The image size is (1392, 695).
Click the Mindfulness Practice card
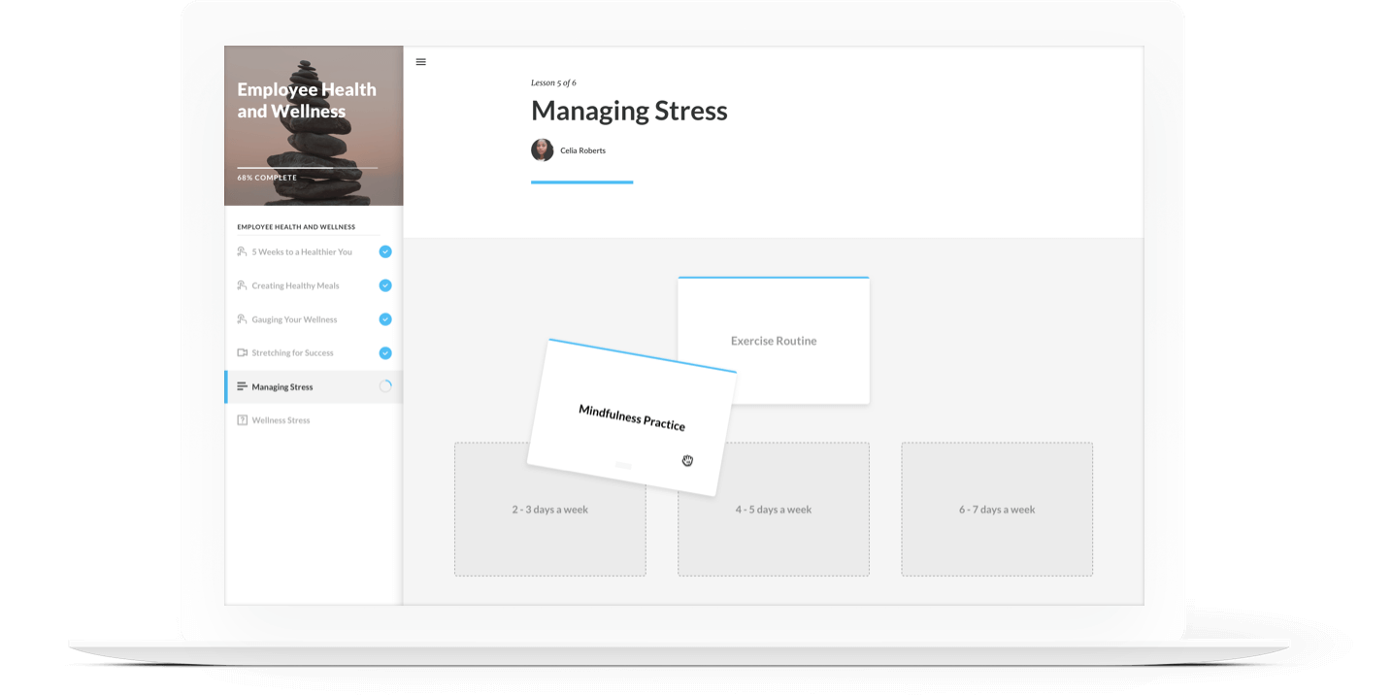(x=632, y=417)
